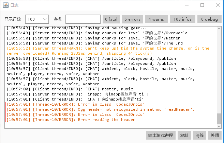Toggle the 4 warns filter
This screenshot has width=224, height=143.
[x=156, y=19]
